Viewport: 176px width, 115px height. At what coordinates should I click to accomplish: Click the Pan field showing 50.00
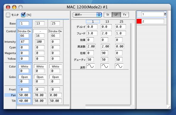(x=24, y=95)
